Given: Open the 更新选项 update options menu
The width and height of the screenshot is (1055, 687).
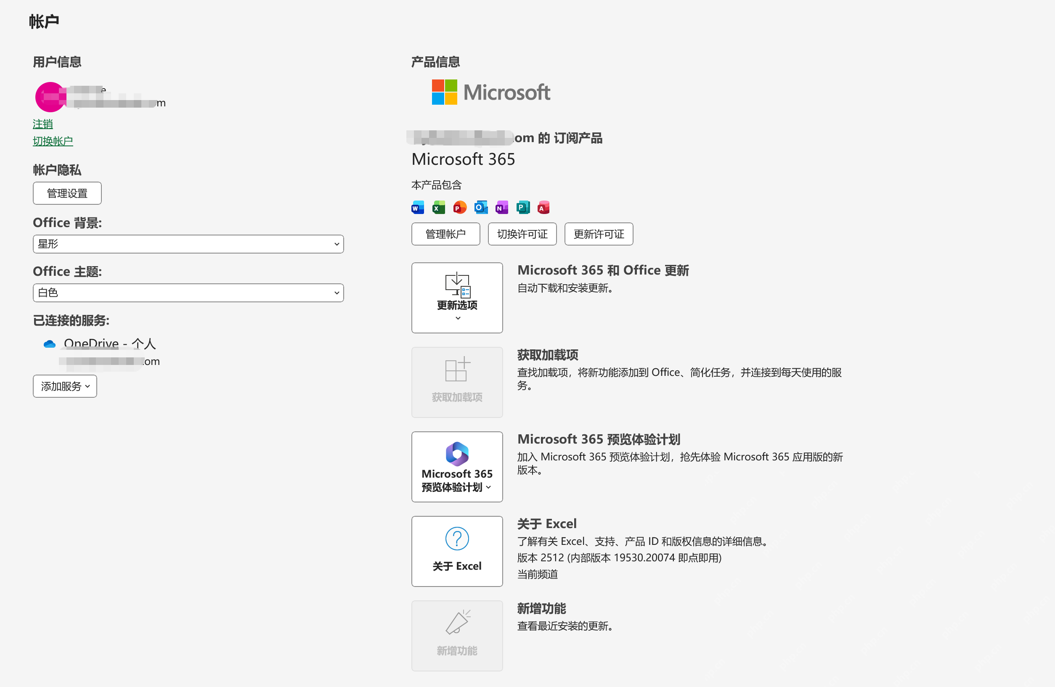Looking at the screenshot, I should click(457, 298).
